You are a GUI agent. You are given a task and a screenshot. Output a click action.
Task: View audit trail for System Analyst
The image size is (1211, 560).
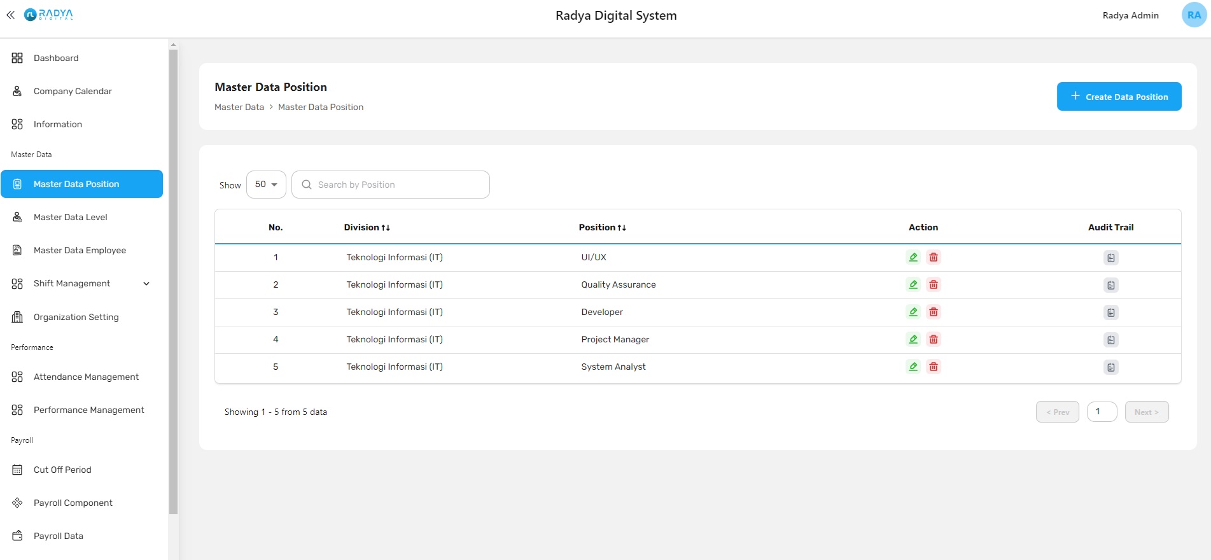(x=1111, y=367)
